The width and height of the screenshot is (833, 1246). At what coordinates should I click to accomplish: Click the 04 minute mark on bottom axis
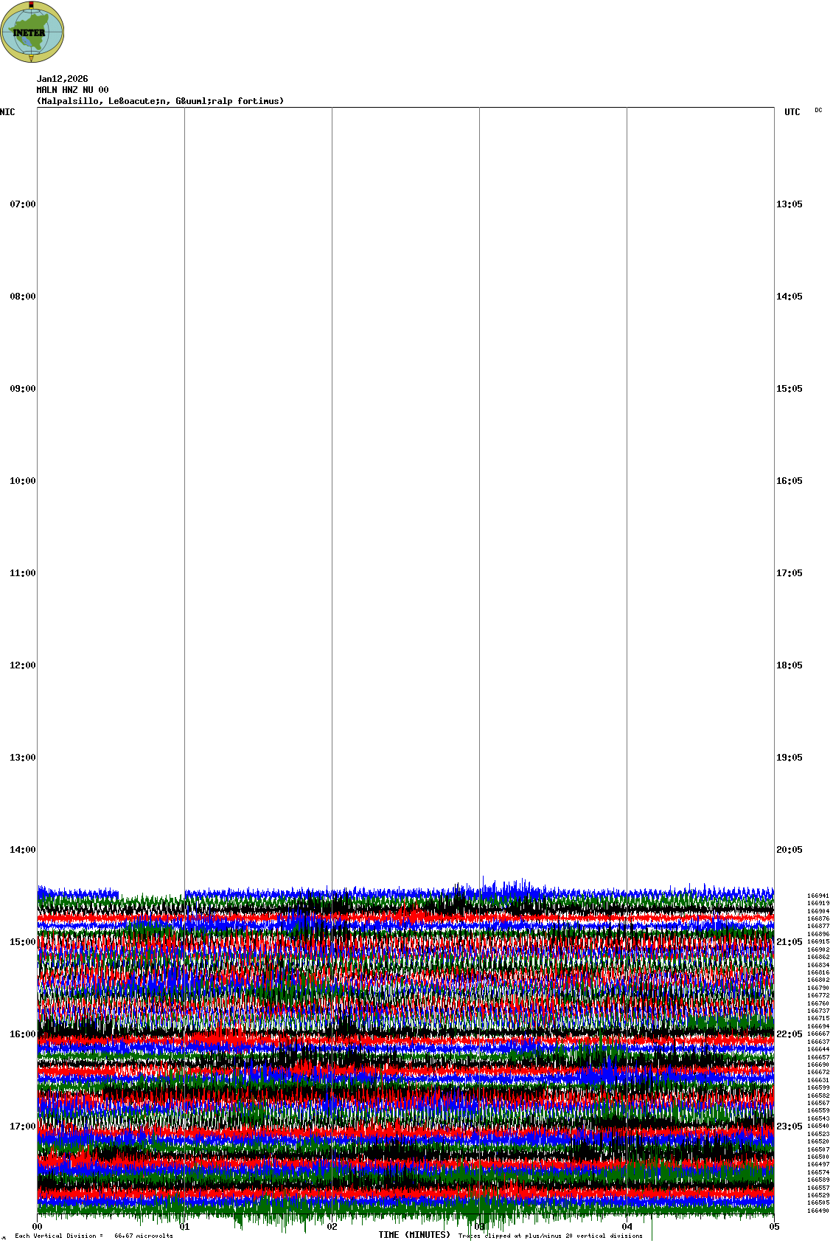point(627,1228)
